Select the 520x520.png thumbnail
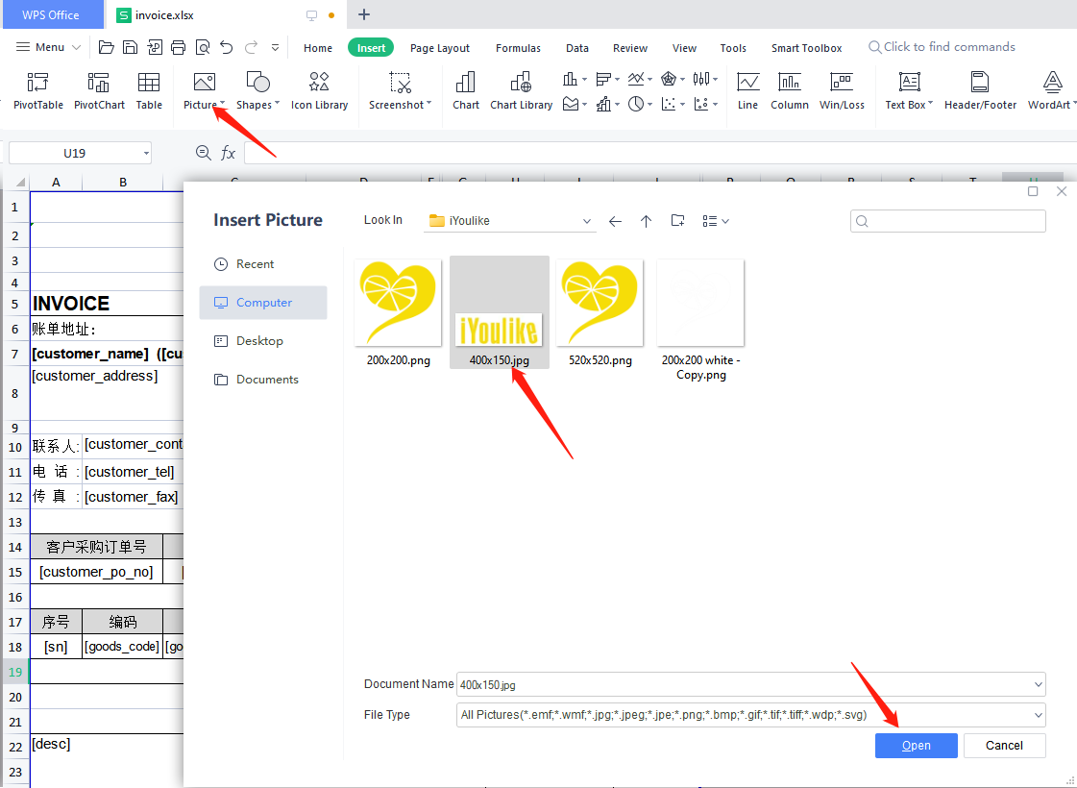Viewport: 1077px width, 788px height. [600, 304]
